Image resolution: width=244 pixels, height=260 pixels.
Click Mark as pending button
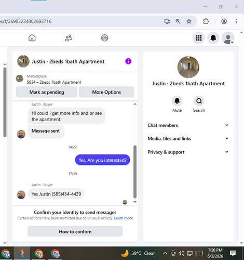[x=47, y=92]
